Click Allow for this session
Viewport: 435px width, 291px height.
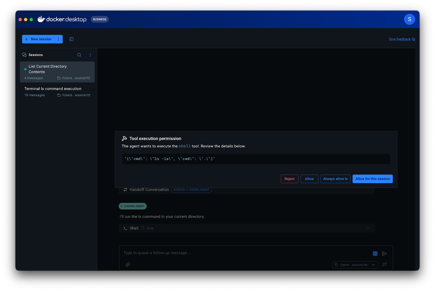pyautogui.click(x=372, y=179)
